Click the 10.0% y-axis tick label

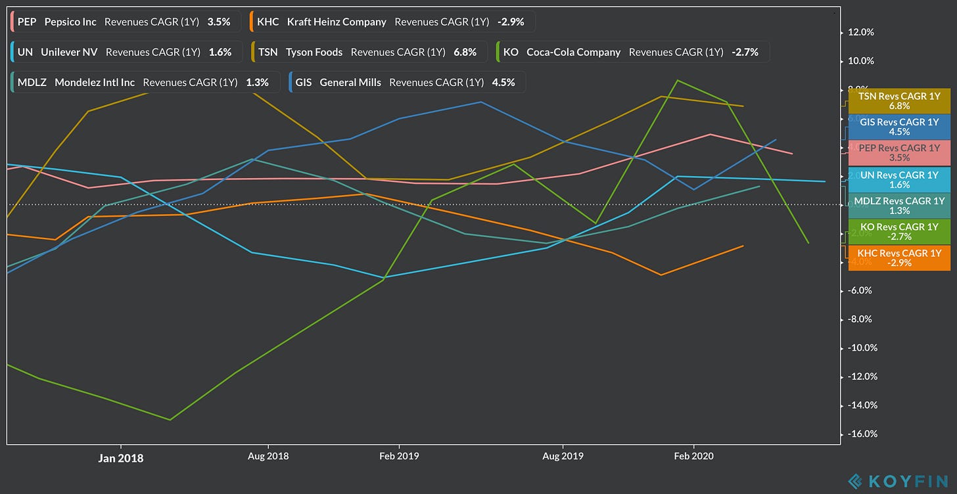861,61
